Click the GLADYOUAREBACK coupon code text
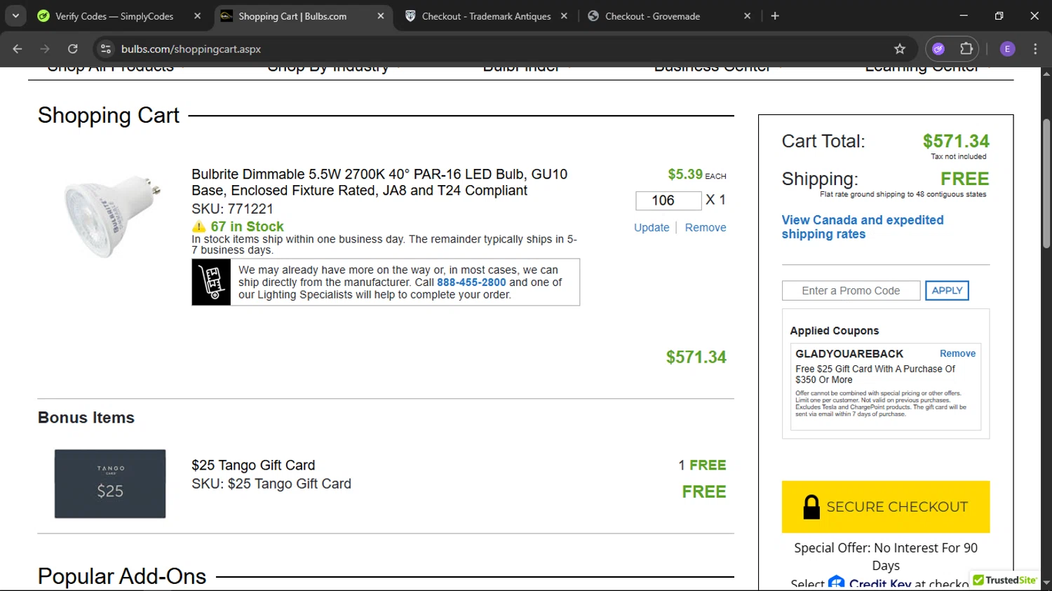 [x=849, y=354]
